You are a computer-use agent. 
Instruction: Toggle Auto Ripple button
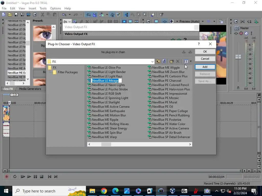(101, 15)
